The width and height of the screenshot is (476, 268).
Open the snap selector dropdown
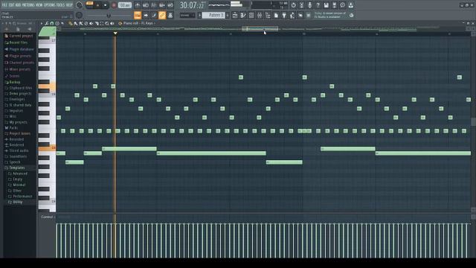[x=187, y=15]
